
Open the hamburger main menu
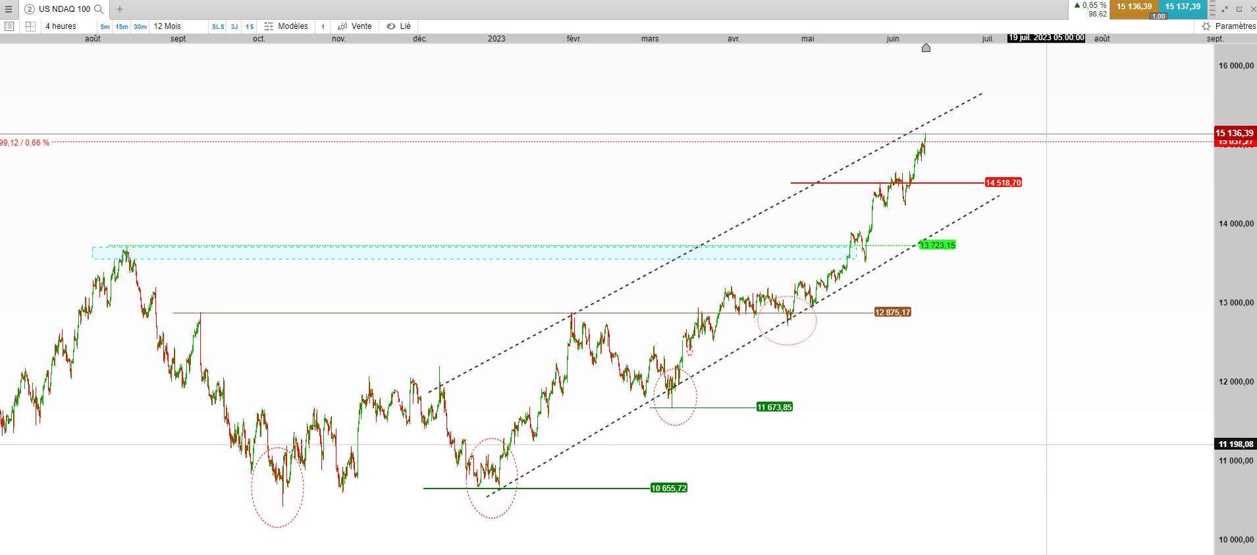(x=9, y=9)
